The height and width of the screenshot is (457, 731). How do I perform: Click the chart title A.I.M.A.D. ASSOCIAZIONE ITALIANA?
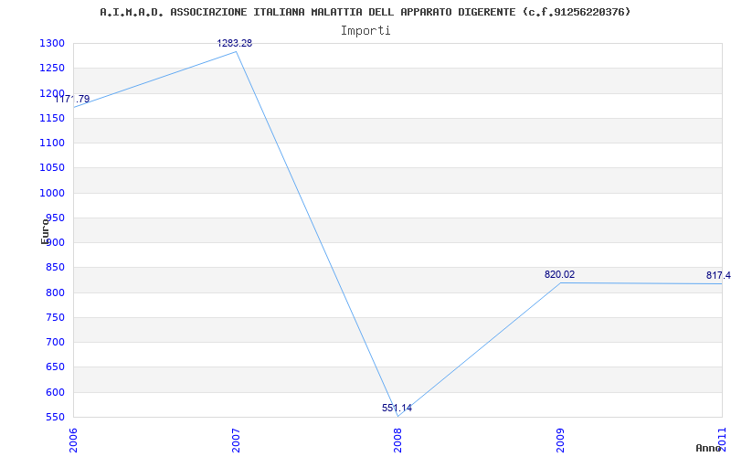pyautogui.click(x=365, y=12)
